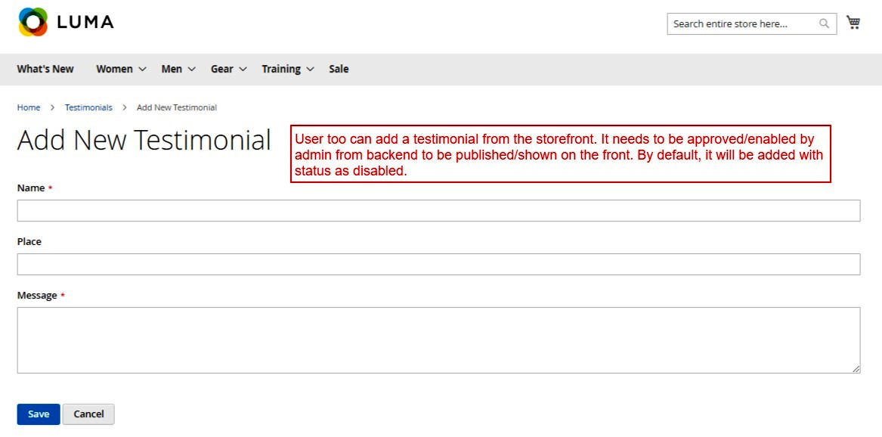Screen dimensions: 882x437
Task: Click the Luma logo icon
Action: click(33, 23)
